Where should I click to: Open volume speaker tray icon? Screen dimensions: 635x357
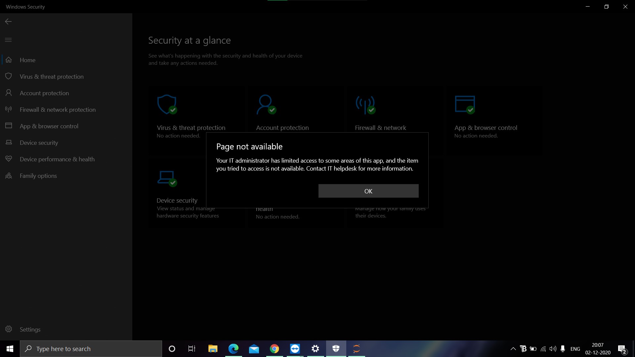553,349
